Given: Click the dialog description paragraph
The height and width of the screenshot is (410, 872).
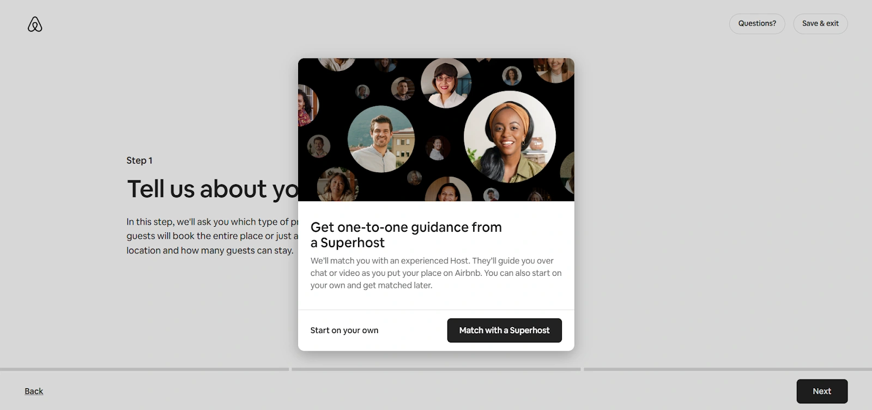Looking at the screenshot, I should point(436,273).
